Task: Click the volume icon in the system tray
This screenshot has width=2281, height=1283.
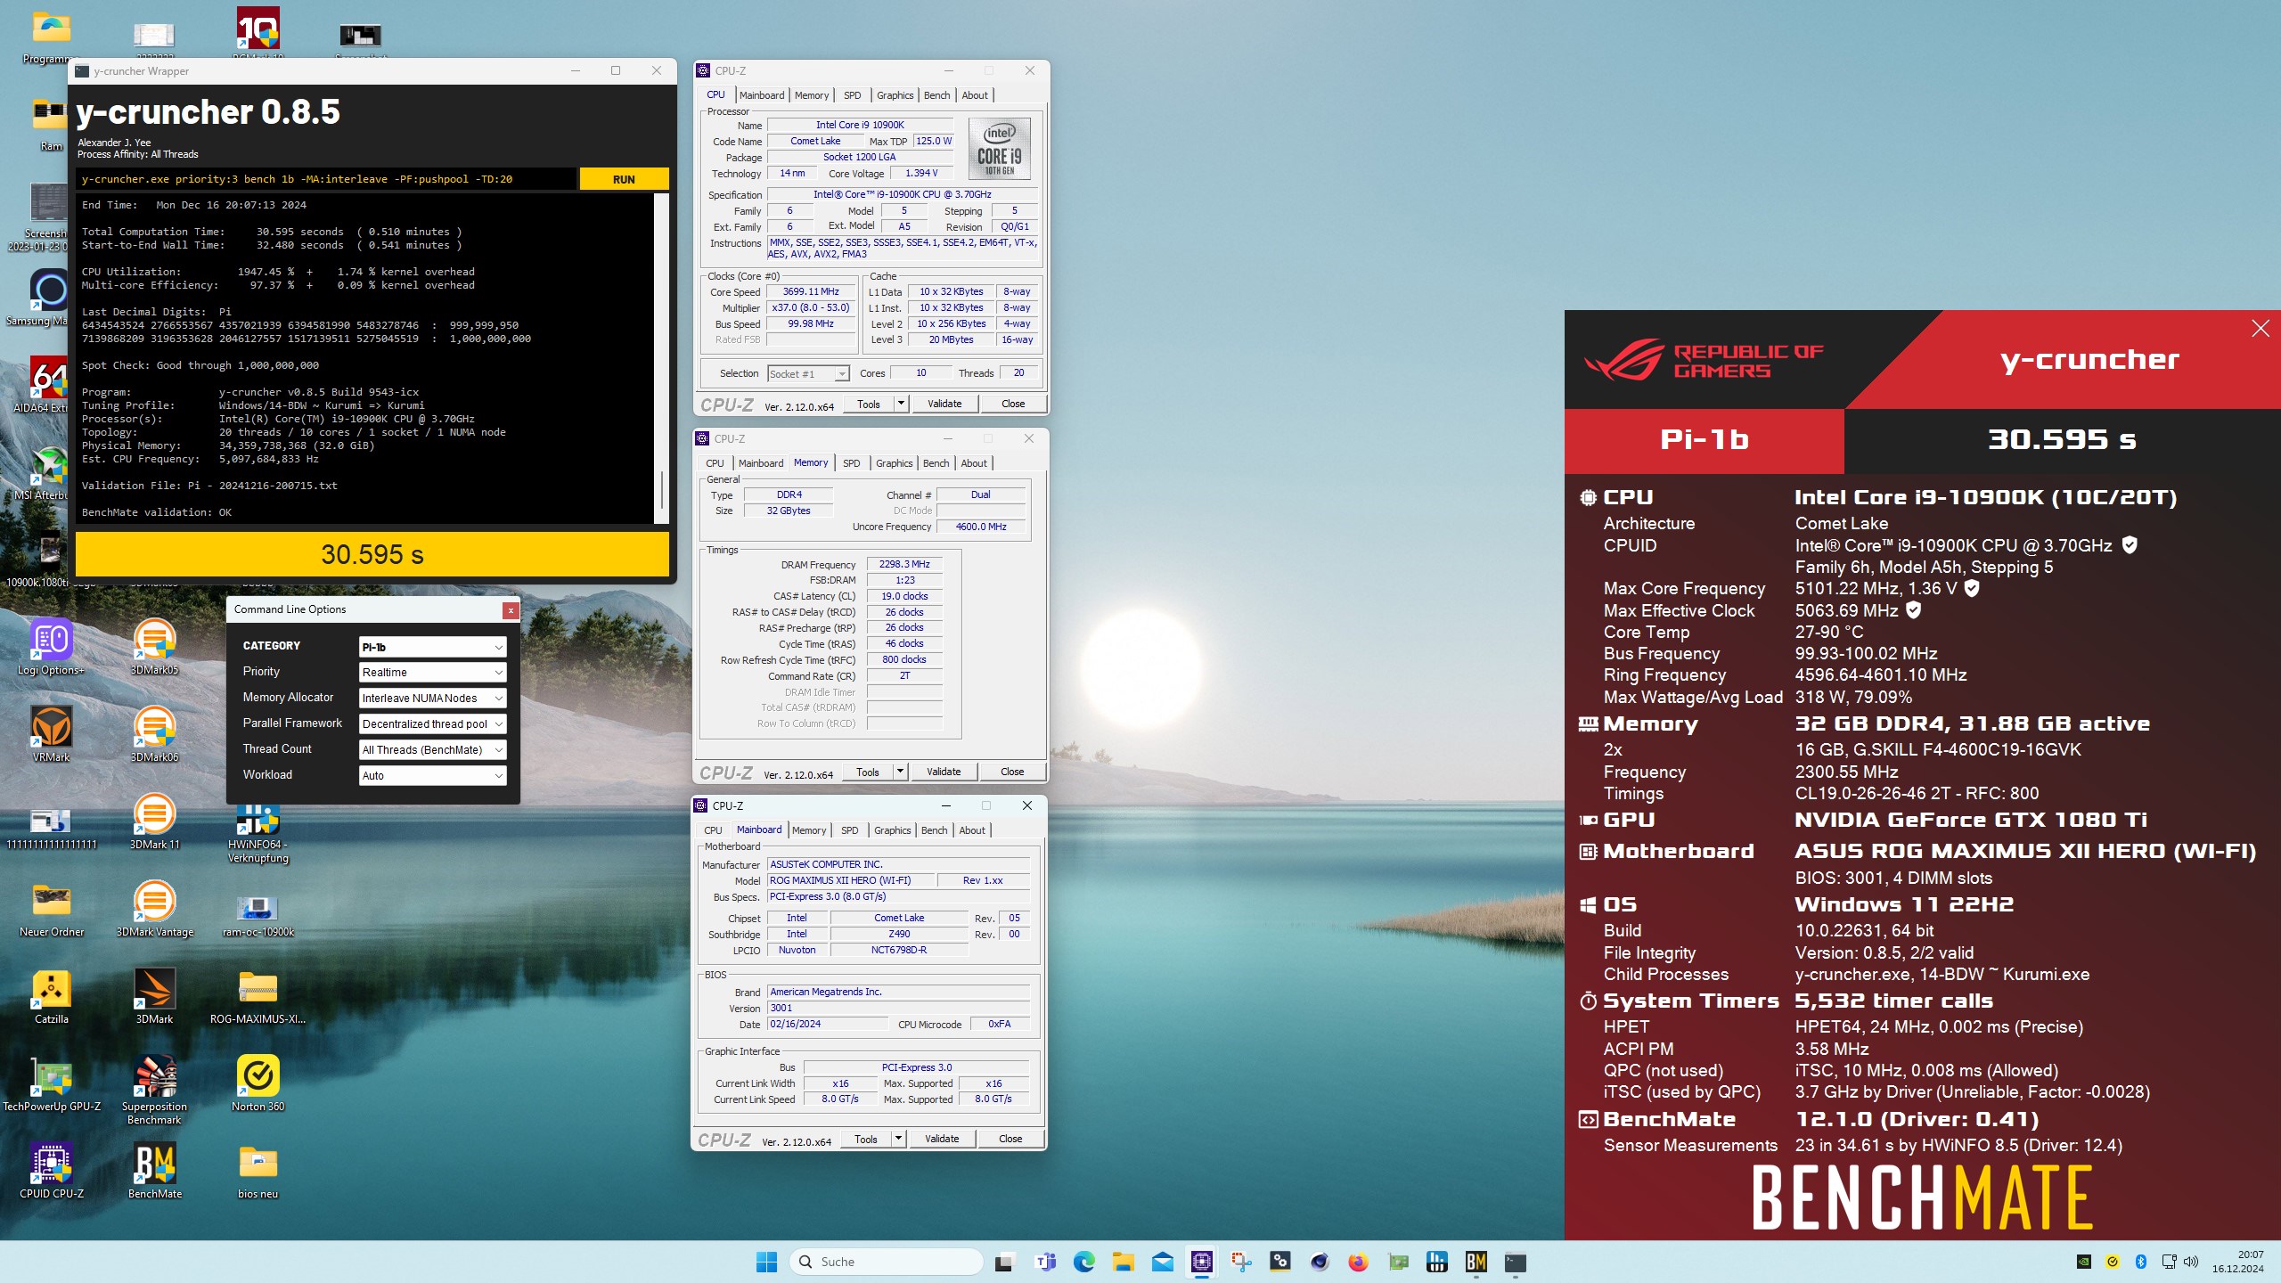Action: pos(2191,1262)
